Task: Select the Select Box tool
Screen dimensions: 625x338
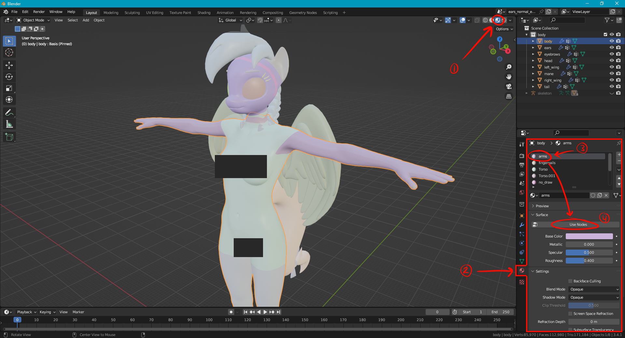Action: (9, 41)
